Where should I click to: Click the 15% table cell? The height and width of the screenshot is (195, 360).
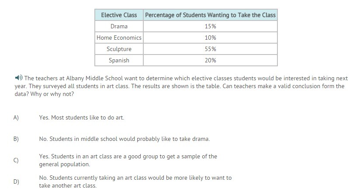(x=210, y=26)
